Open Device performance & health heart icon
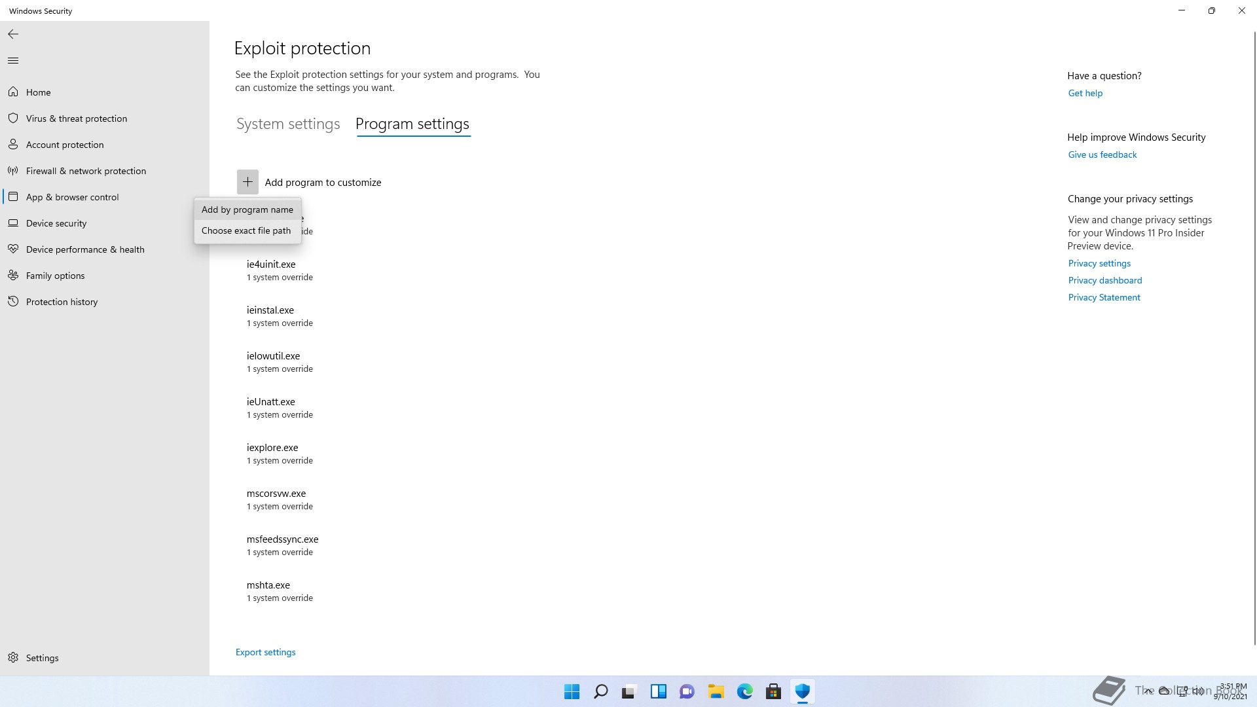Screen dimensions: 1257x707 pyautogui.click(x=13, y=249)
